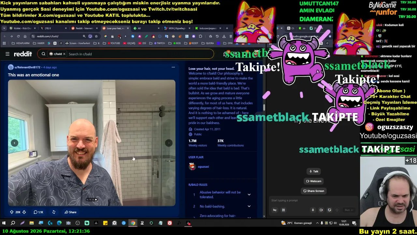417x235 pixels.
Task: Open the post's 1.1K comments
Action: 38,212
